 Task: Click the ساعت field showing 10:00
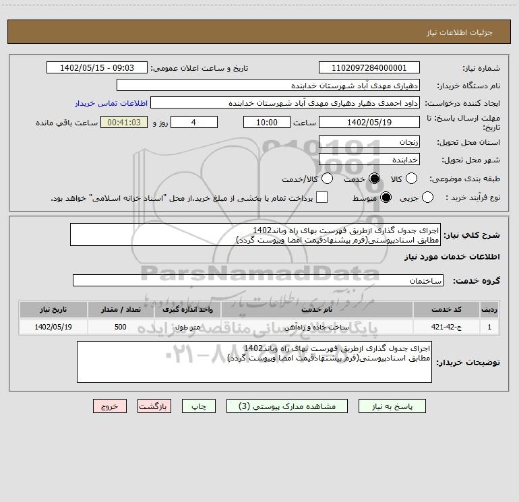[x=267, y=122]
